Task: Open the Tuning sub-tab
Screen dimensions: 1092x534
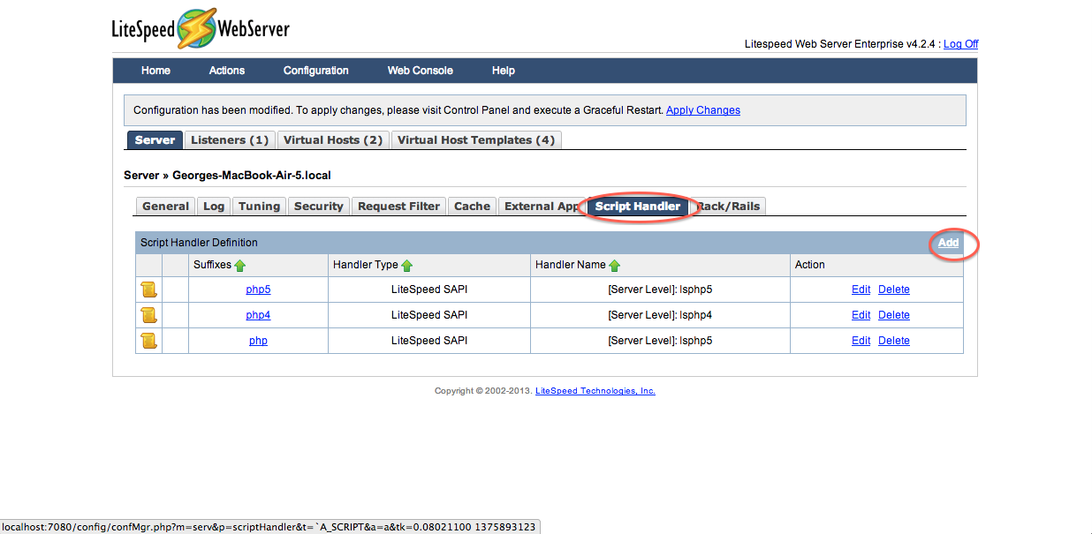Action: point(259,207)
